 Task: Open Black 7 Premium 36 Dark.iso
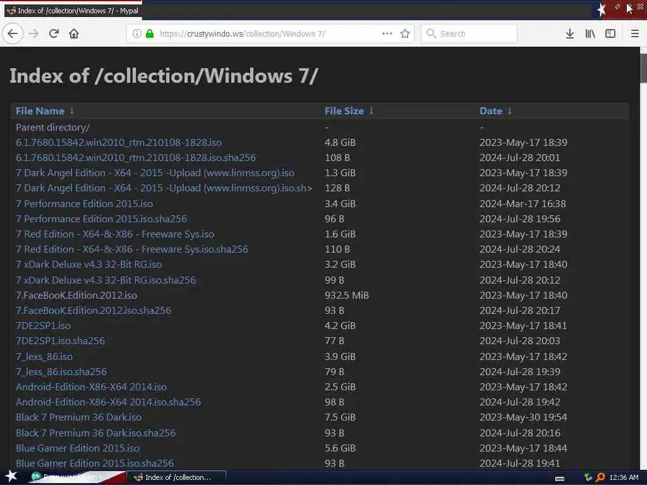(79, 417)
